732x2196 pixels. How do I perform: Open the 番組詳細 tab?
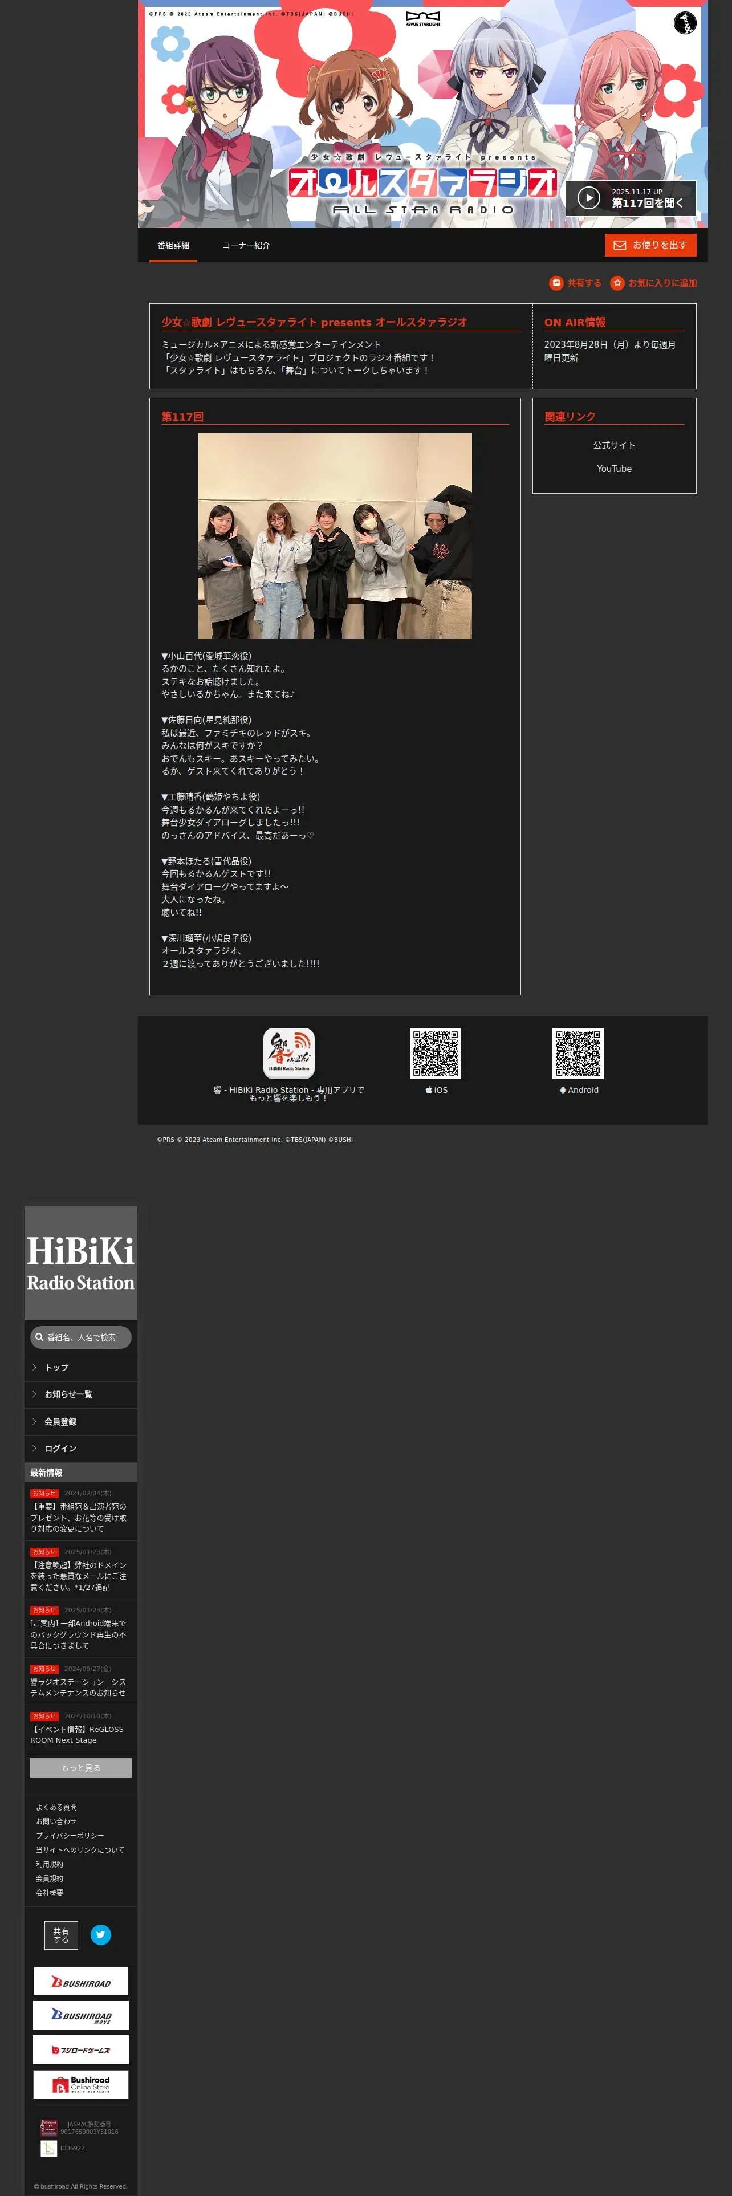tap(173, 246)
